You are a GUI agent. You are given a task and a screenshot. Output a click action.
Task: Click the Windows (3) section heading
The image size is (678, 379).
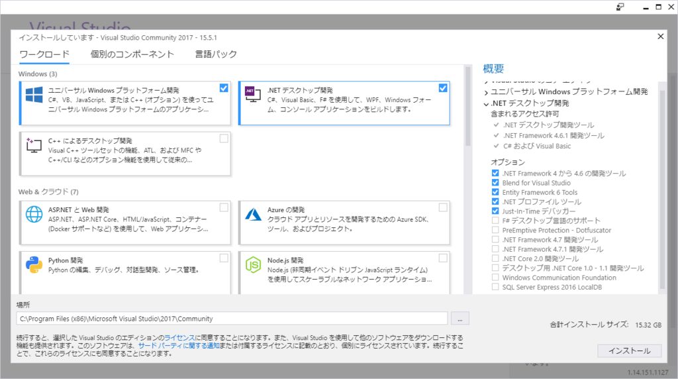tap(38, 74)
